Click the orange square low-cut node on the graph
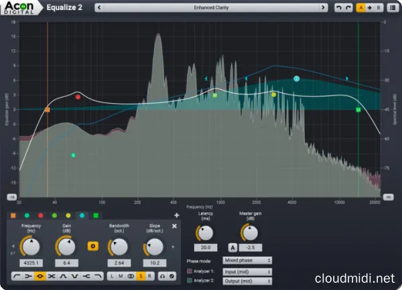The image size is (402, 290). tap(48, 110)
